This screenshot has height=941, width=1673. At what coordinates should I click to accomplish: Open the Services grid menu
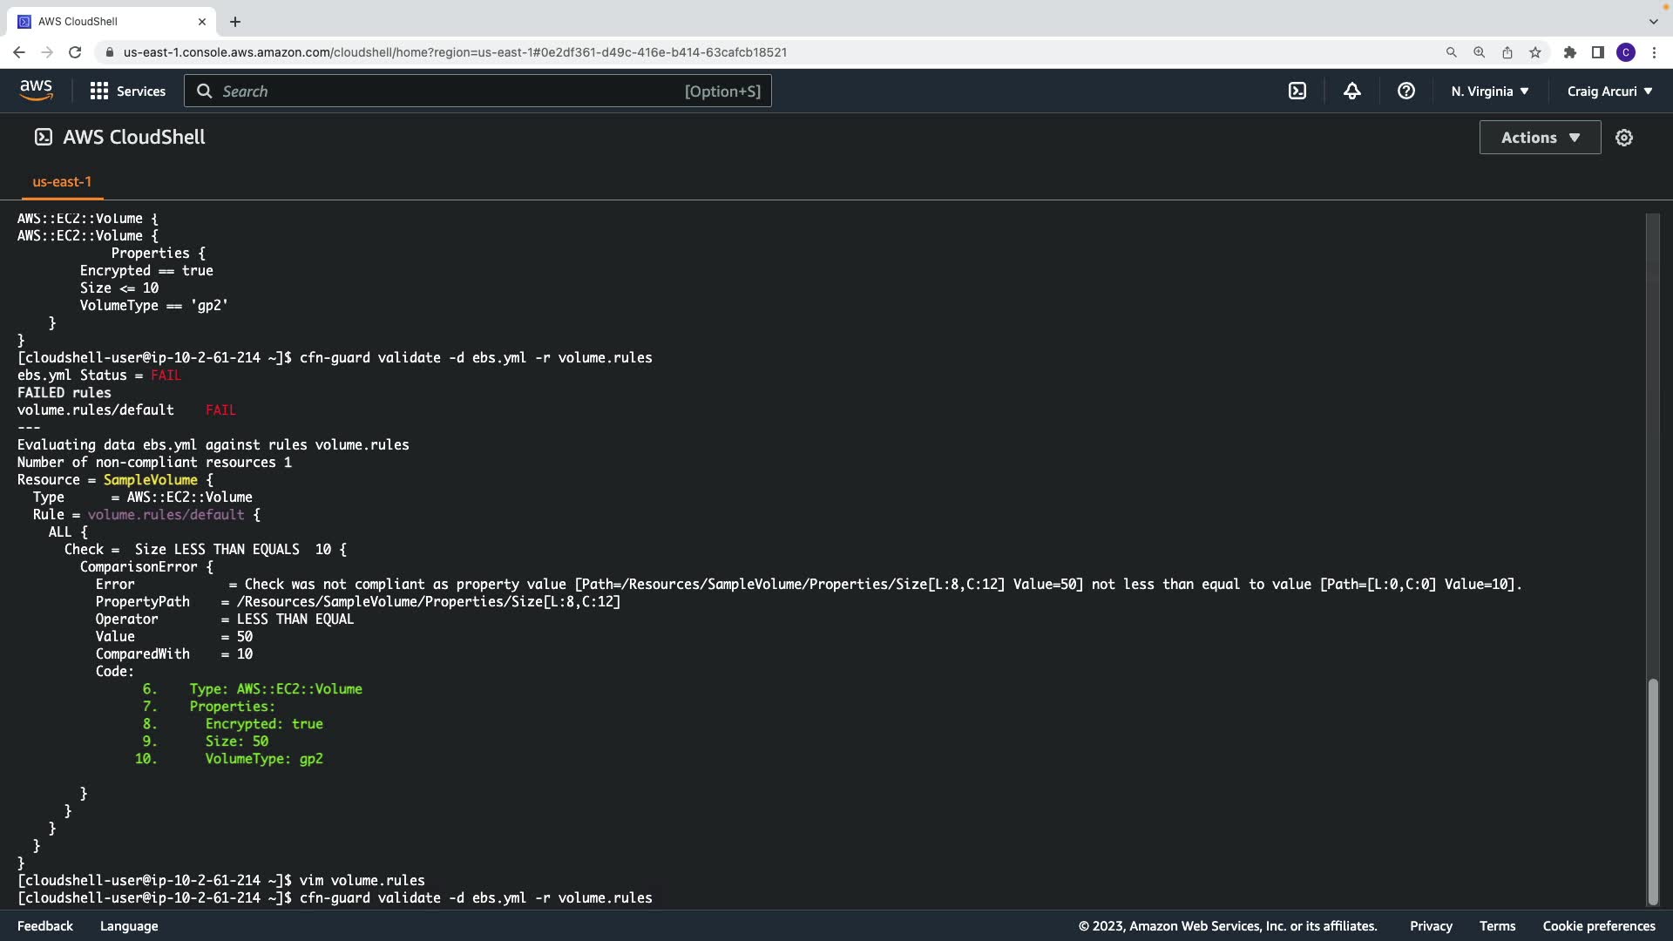click(x=127, y=91)
